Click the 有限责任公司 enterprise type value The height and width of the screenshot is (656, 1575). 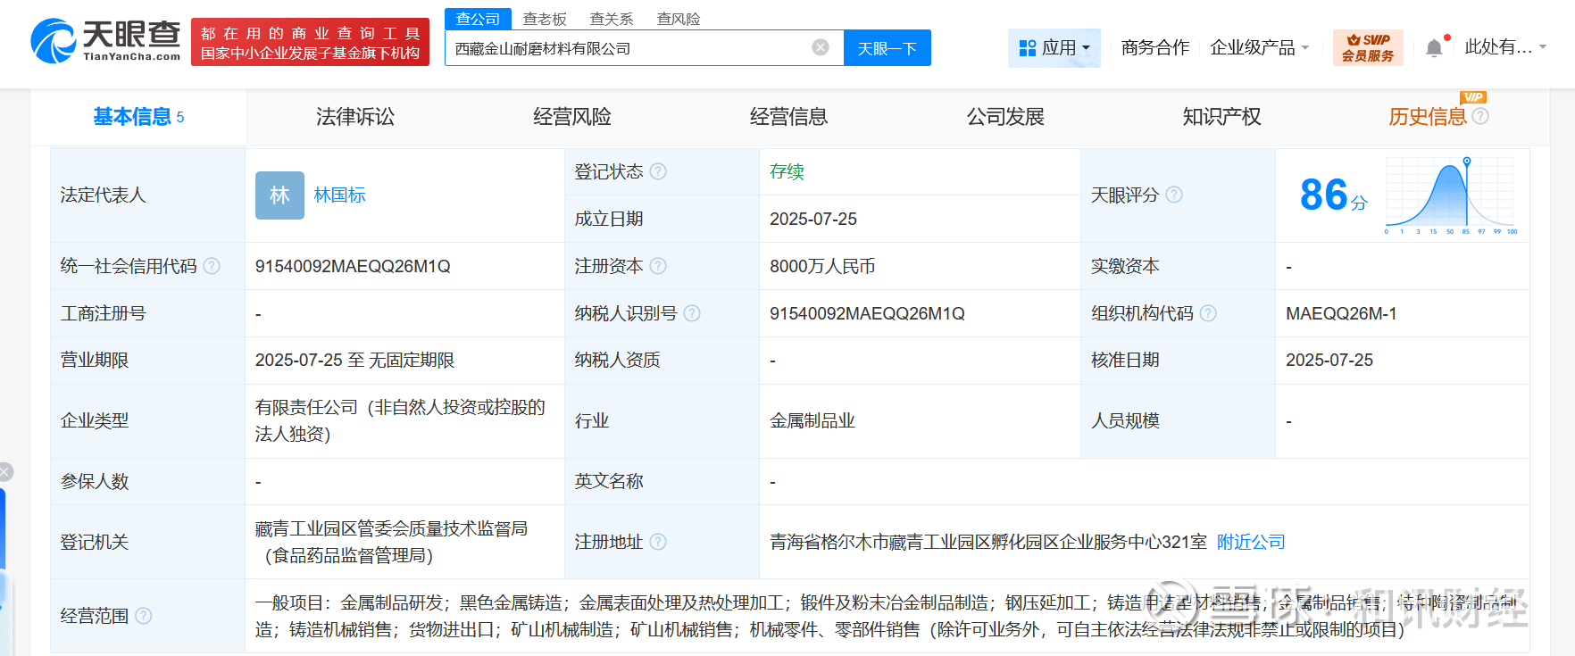tap(400, 420)
